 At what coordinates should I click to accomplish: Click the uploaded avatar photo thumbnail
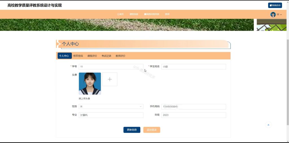tap(90, 84)
